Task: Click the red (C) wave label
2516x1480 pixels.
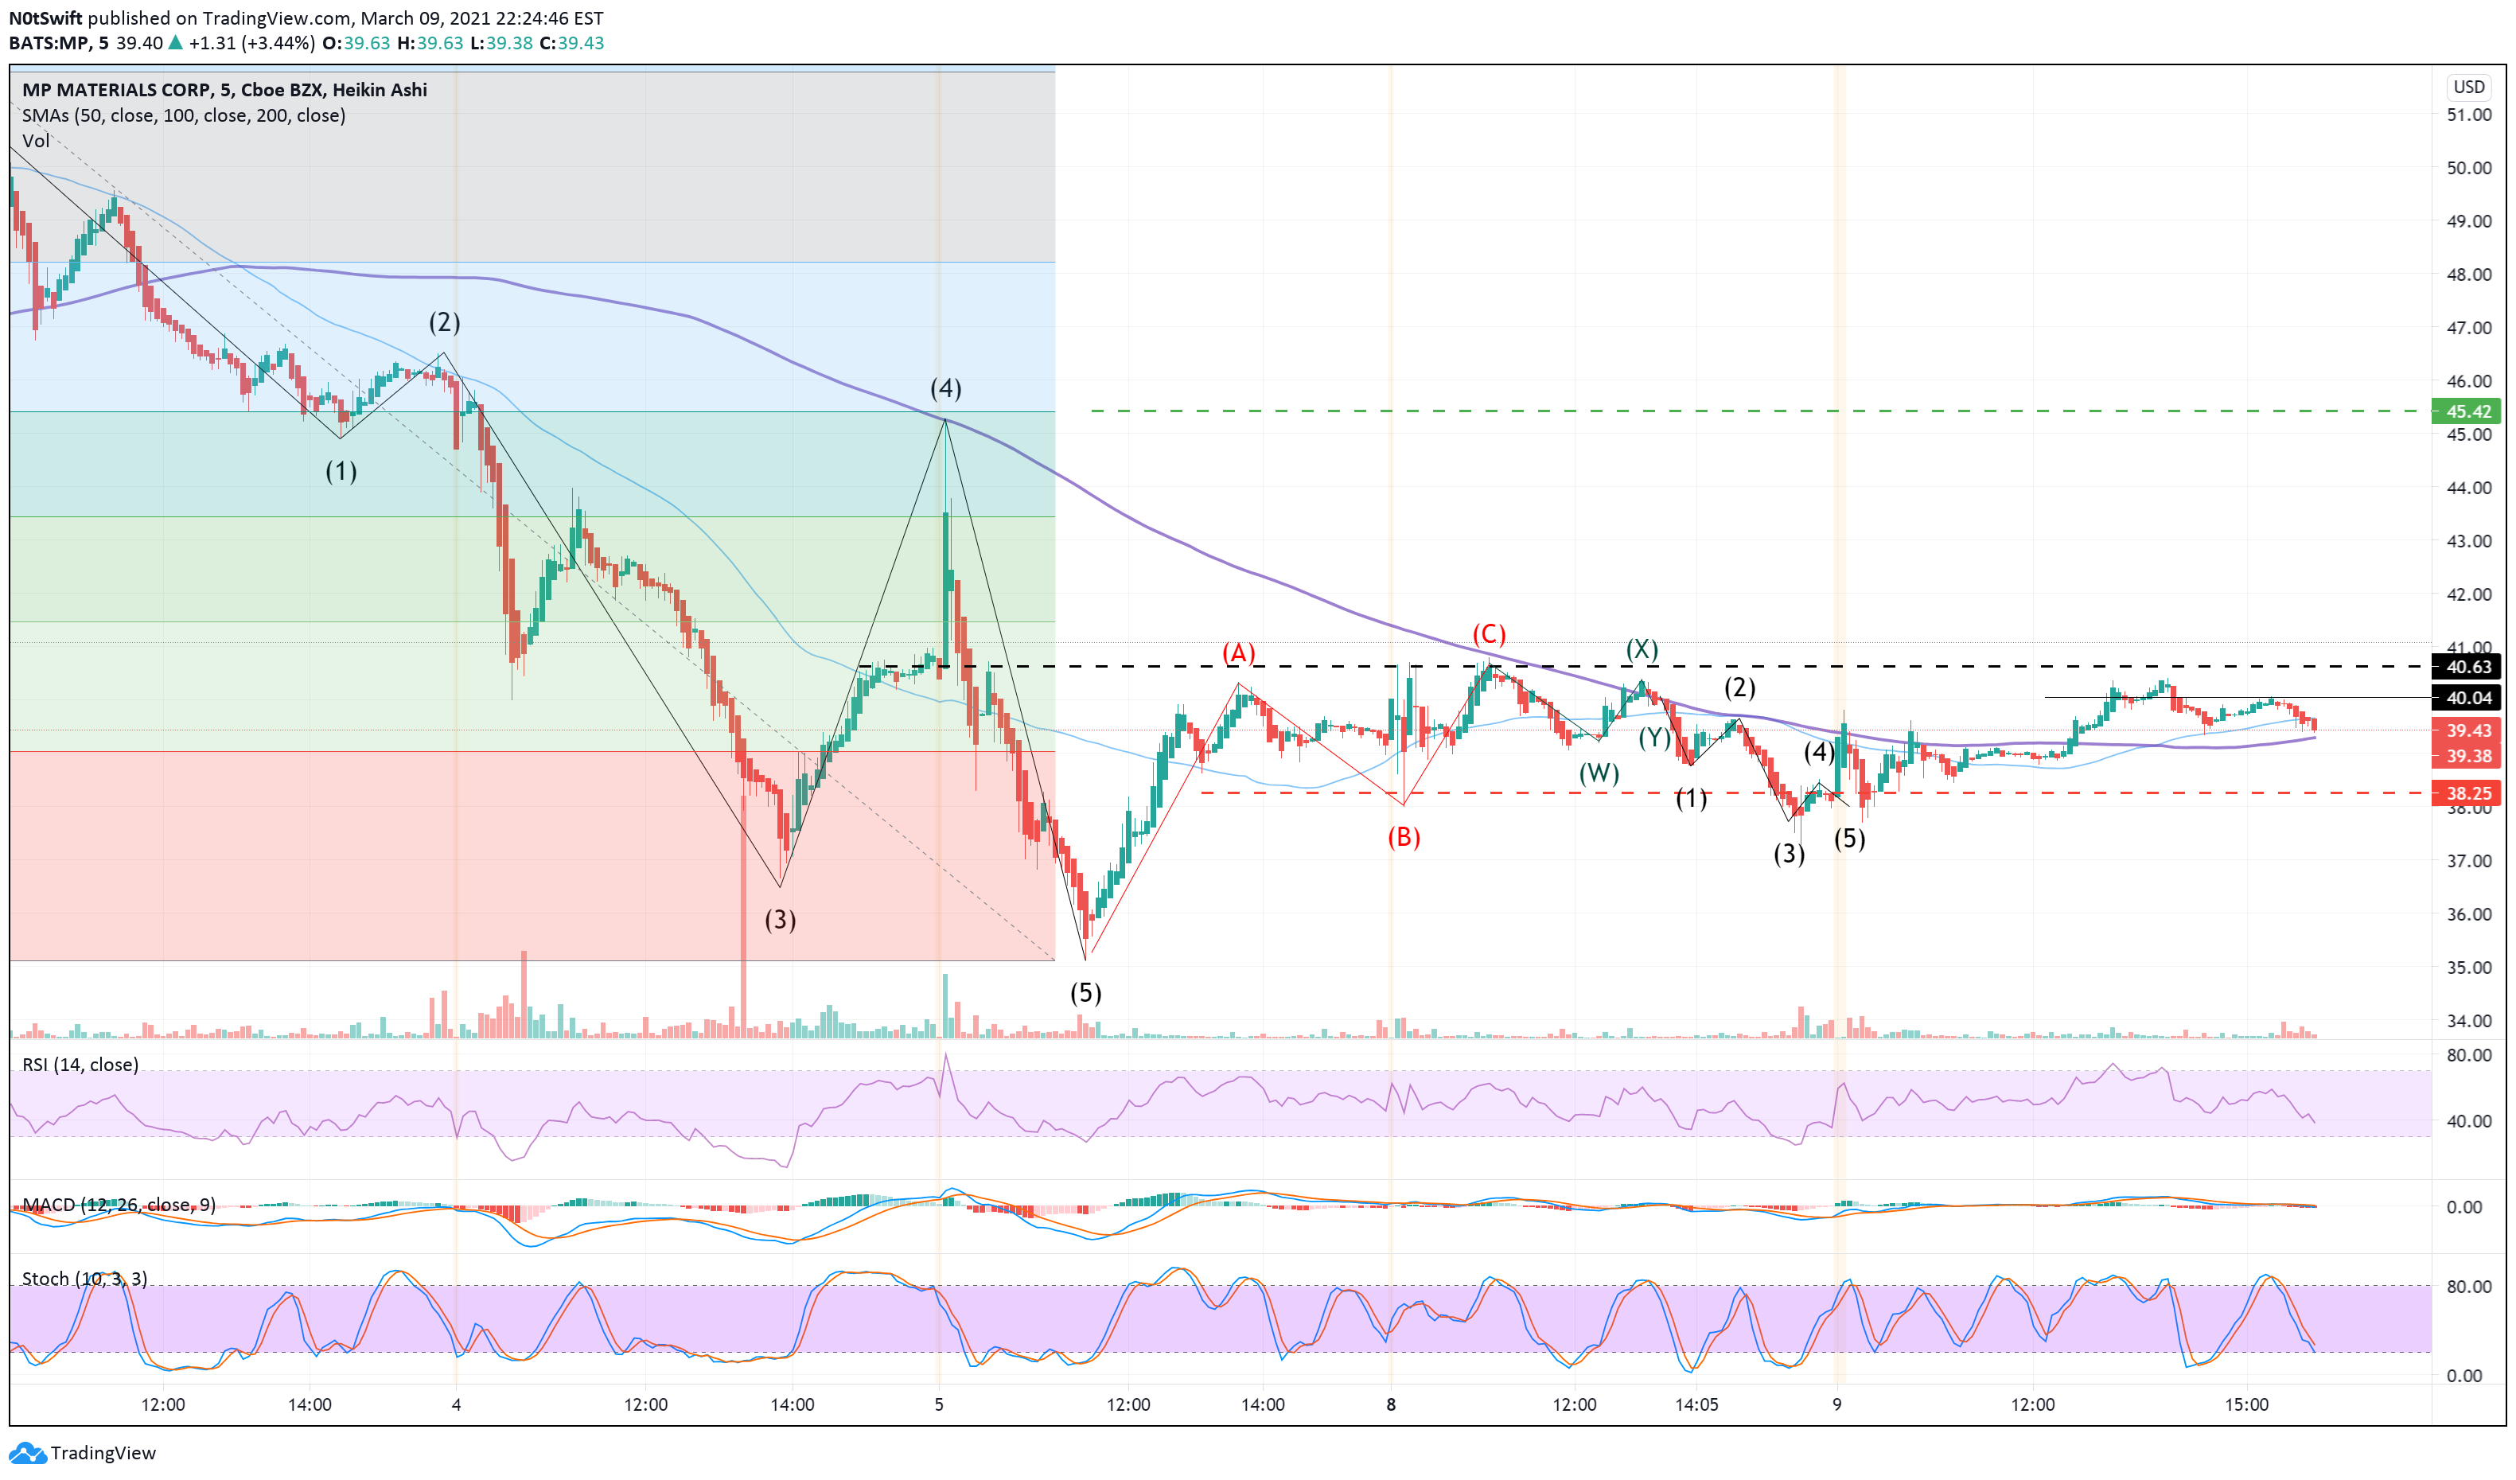Action: click(x=1489, y=635)
